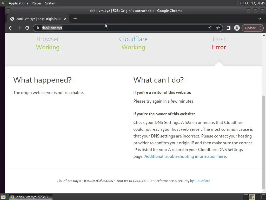Screen dimensions: 266x200
Task: Bookmark this tab with the star icon
Action: tap(218, 28)
